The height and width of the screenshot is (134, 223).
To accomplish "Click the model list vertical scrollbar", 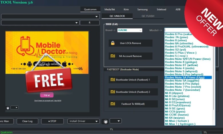I will coord(214,78).
